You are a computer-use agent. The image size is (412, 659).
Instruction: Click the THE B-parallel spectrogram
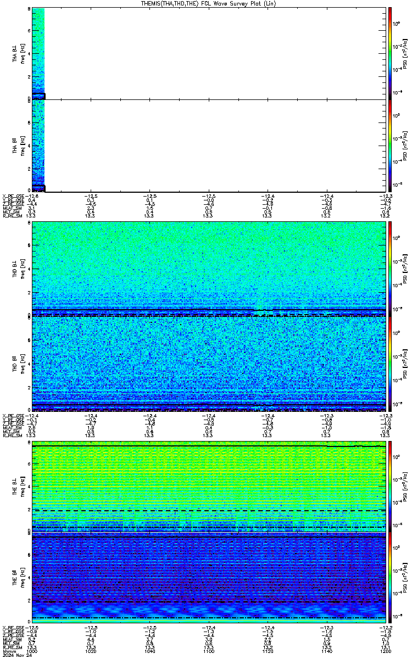209,578
